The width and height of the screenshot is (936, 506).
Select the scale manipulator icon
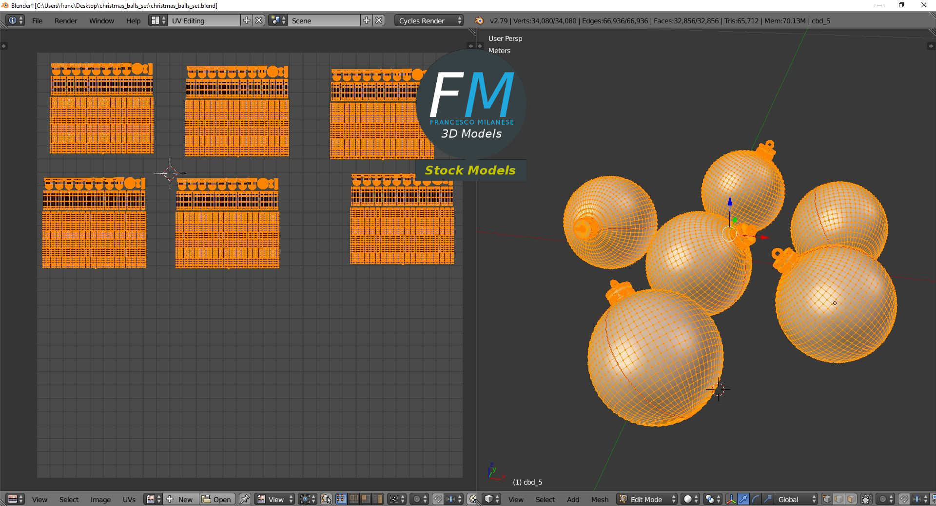click(768, 499)
